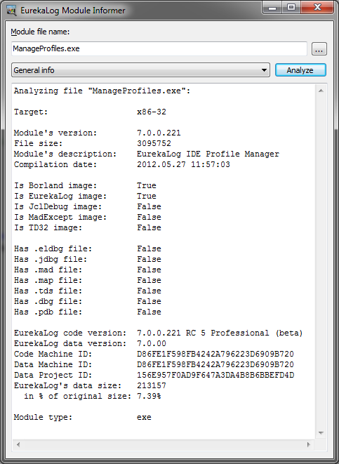339x464 pixels.
Task: Click the window title bar text
Action: click(x=73, y=11)
